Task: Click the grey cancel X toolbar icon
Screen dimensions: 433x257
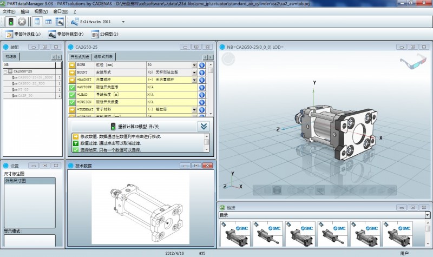Action: [x=22, y=22]
